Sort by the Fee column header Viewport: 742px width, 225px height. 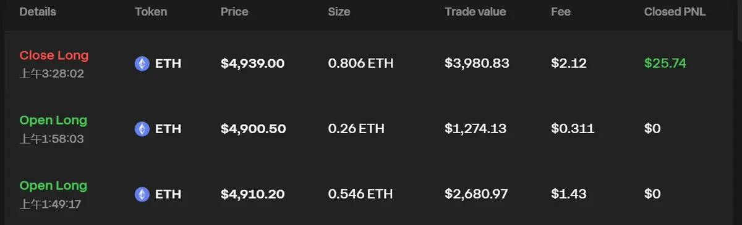[561, 12]
